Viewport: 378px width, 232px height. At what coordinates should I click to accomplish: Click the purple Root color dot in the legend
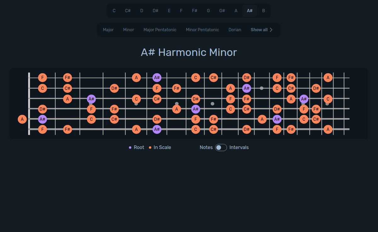tap(130, 147)
